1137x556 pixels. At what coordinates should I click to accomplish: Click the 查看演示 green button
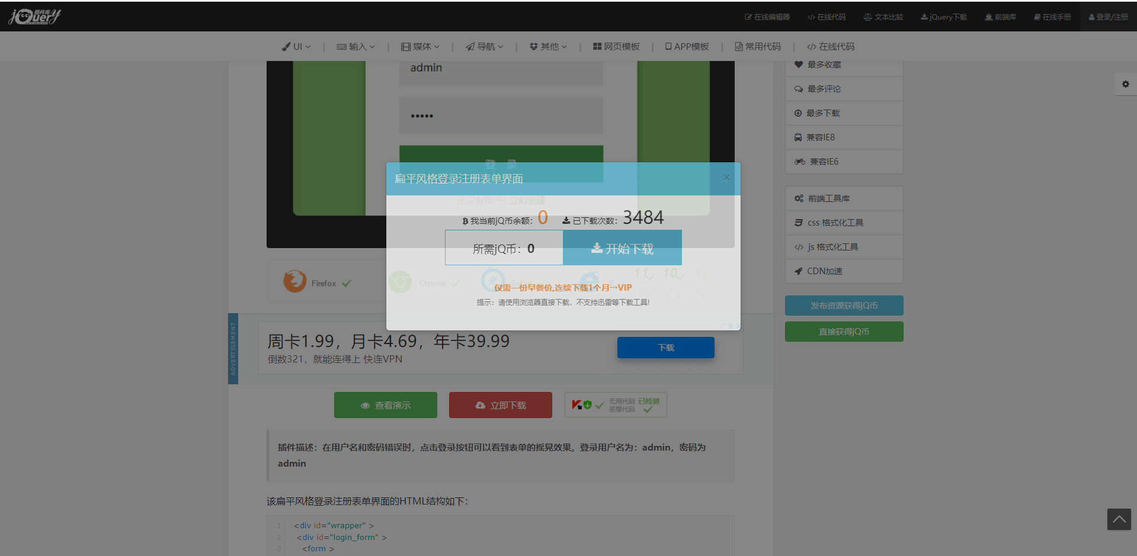coord(386,405)
